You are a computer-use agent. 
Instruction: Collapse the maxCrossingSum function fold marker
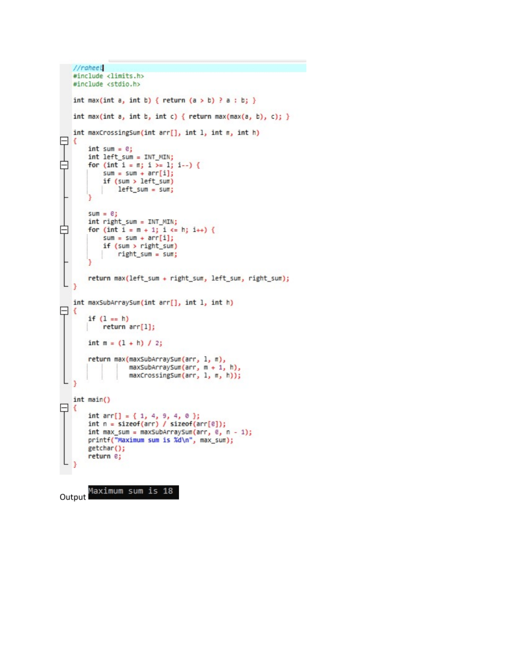tap(64, 141)
